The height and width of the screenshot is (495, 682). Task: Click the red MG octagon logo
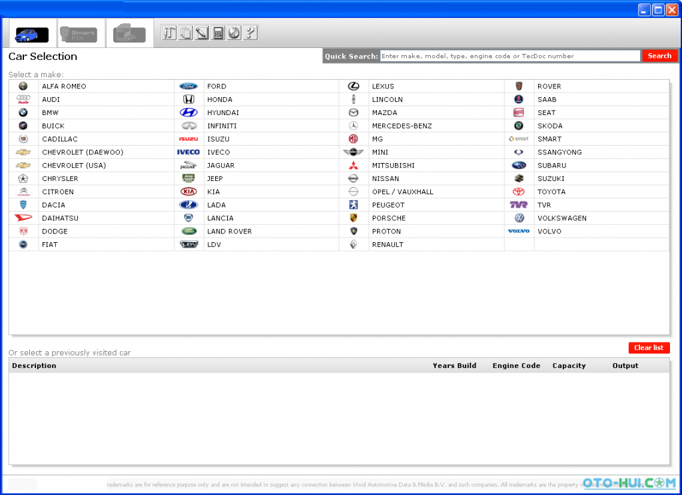pos(354,139)
